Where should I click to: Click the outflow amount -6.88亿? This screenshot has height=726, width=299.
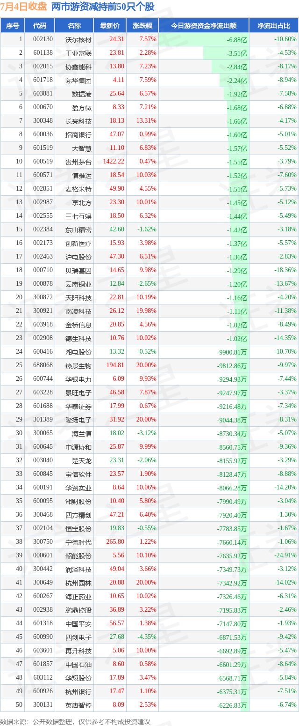click(x=237, y=40)
